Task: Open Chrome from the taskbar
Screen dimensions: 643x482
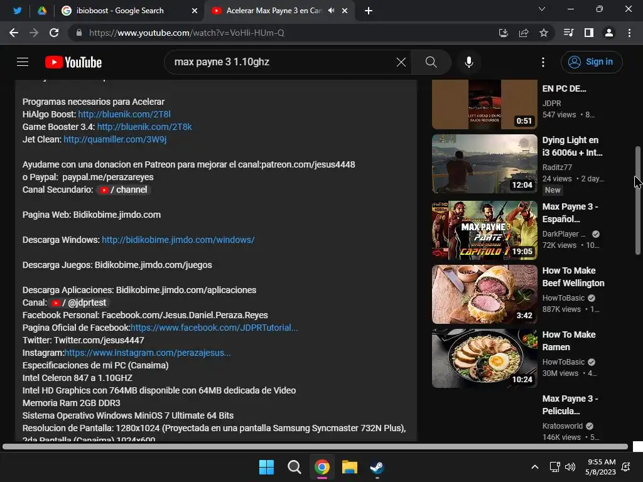Action: point(322,467)
